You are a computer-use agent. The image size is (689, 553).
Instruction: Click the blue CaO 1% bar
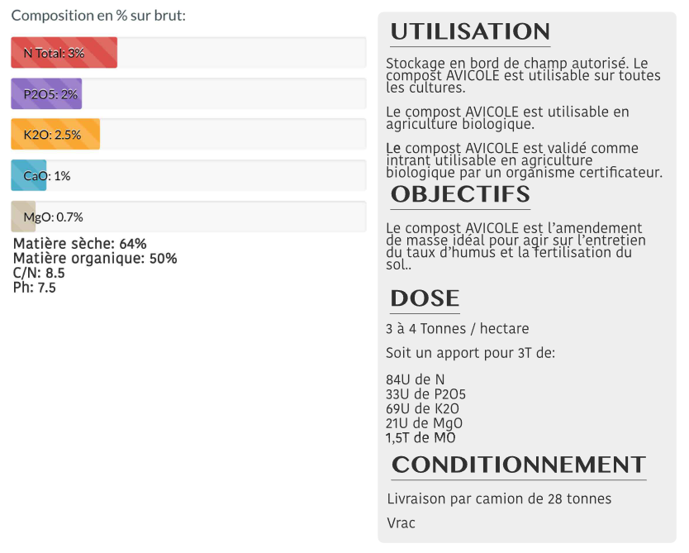29,175
